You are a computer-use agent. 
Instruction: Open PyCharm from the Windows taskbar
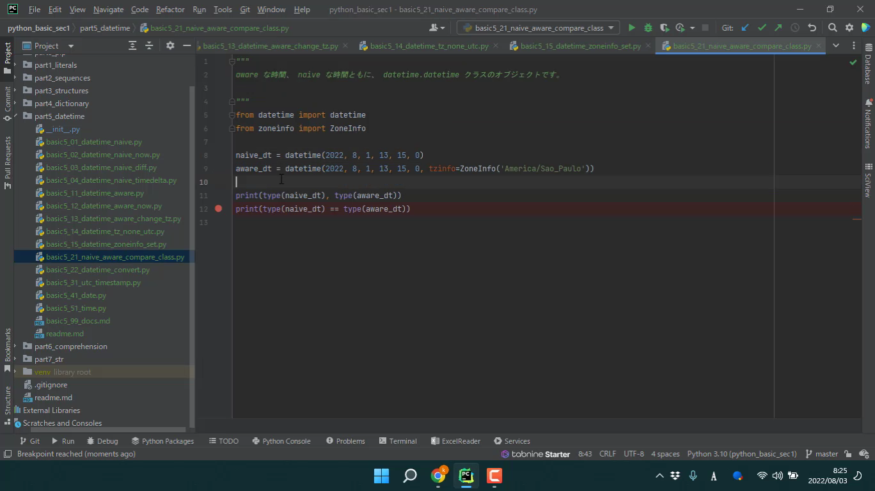coord(466,476)
